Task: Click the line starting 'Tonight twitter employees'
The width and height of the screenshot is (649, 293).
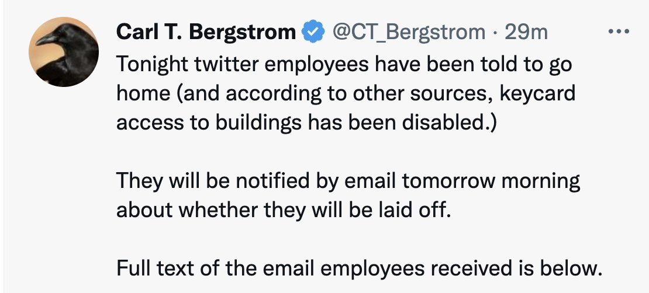Action: coord(344,64)
